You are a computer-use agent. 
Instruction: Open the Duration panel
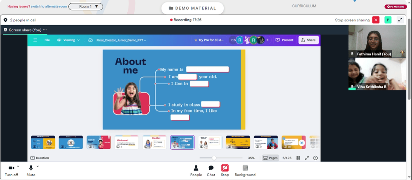(x=40, y=158)
